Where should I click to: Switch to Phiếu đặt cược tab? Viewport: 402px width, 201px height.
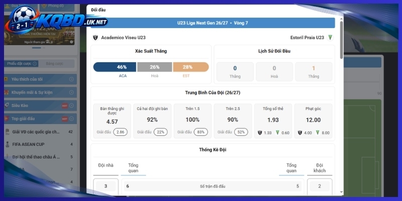tap(22, 64)
